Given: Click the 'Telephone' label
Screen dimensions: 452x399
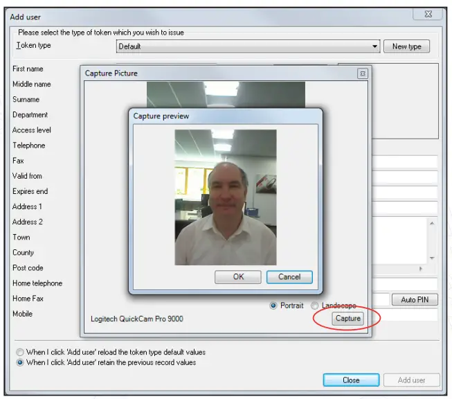Looking at the screenshot, I should point(28,145).
